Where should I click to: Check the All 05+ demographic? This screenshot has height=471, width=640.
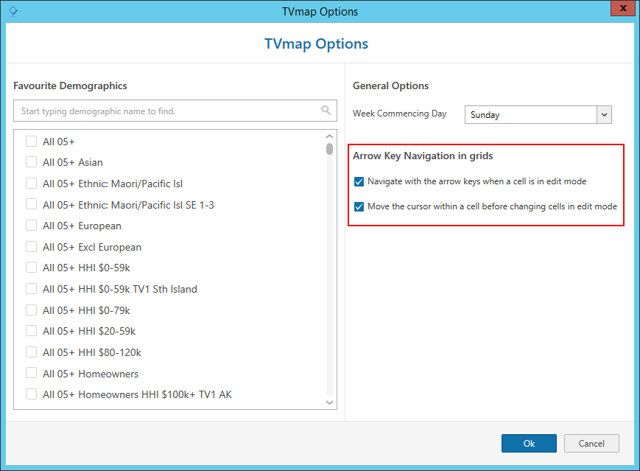click(32, 142)
